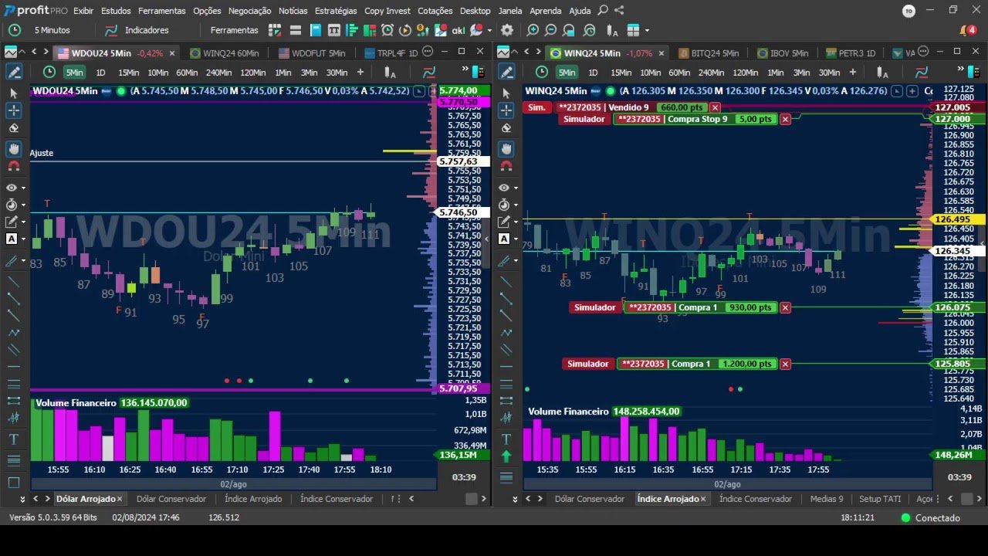Switch to the IBOV 5Min tab
988x556 pixels.
pos(783,53)
